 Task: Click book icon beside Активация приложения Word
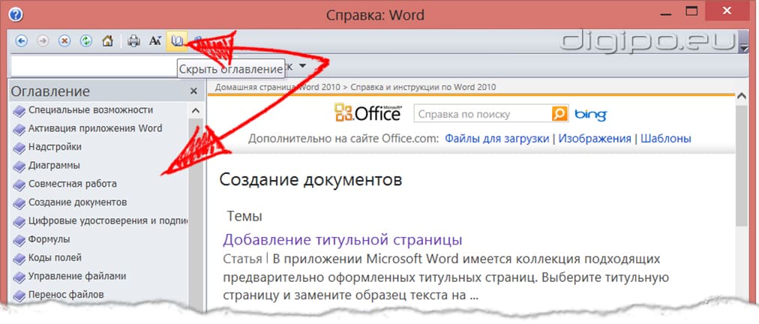[x=19, y=130]
